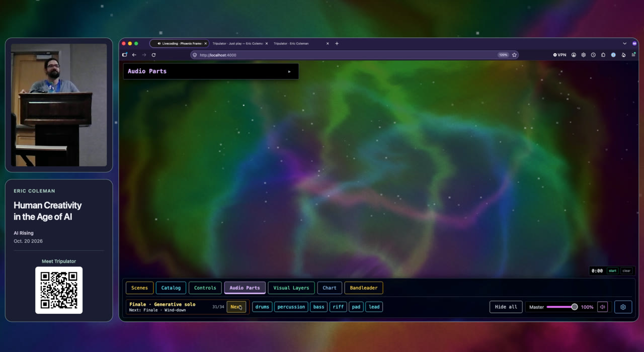Viewport: 644px width, 352px height.
Task: Click the flame icon in the browser toolbar
Action: pyautogui.click(x=623, y=55)
